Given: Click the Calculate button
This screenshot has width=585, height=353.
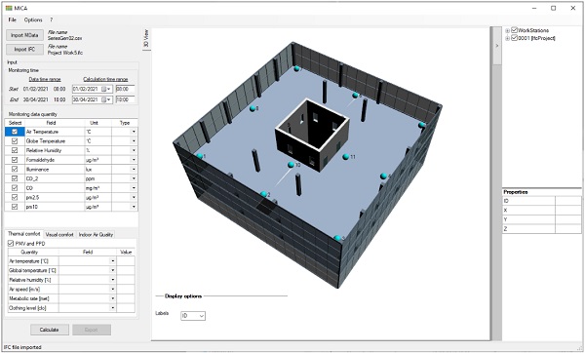Looking at the screenshot, I should (50, 330).
